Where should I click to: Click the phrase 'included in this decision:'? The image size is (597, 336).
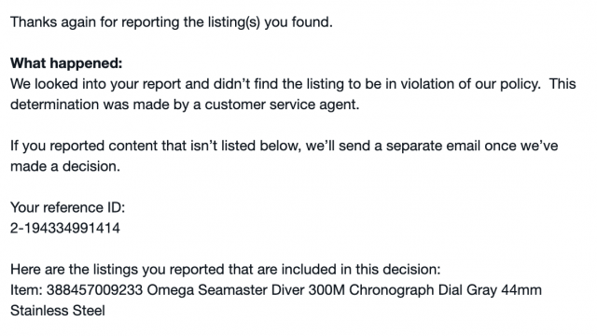point(361,270)
